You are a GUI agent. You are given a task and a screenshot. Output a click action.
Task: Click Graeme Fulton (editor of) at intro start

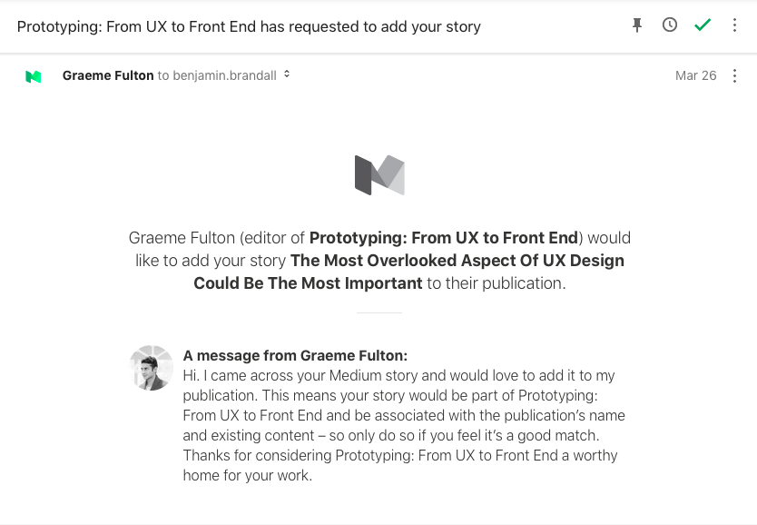[217, 238]
